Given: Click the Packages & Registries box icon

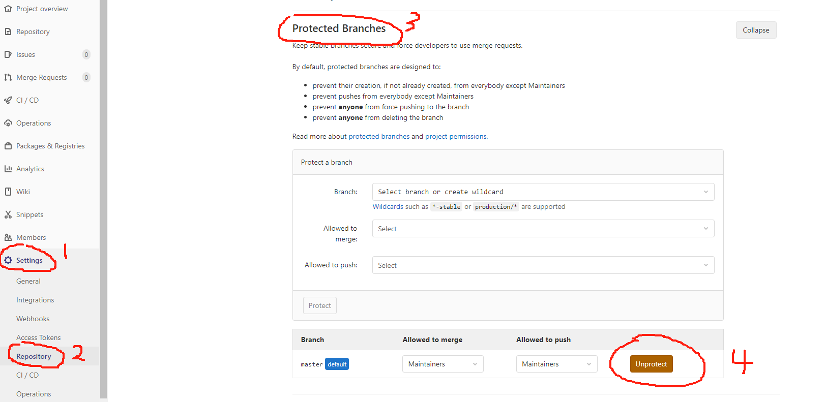Looking at the screenshot, I should [8, 146].
